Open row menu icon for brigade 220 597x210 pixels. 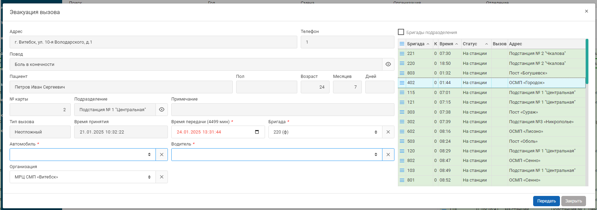tap(402, 63)
